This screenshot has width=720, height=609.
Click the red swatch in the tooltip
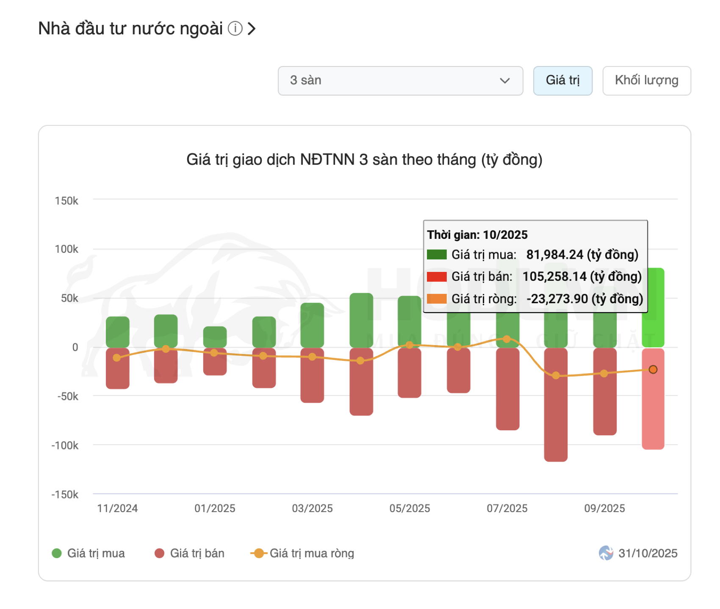(x=436, y=277)
